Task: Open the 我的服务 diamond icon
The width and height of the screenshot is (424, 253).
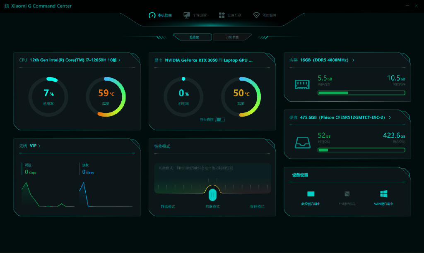Action: tap(256, 15)
